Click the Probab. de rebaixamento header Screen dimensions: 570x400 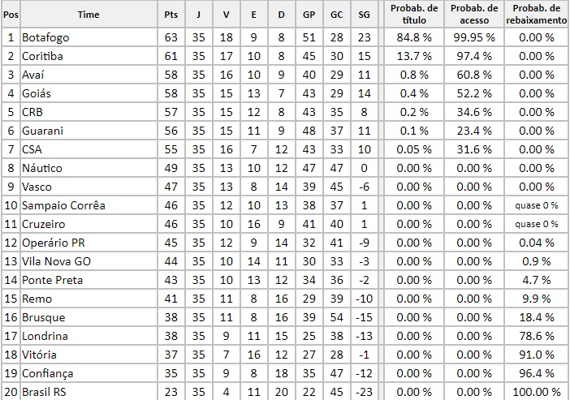pos(536,14)
